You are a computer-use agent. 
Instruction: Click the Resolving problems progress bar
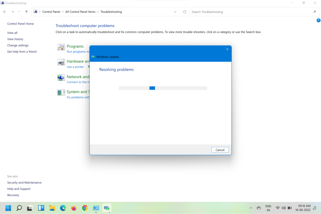point(163,88)
